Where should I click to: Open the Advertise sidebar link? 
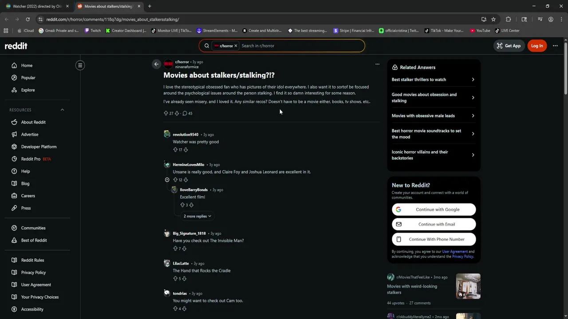click(30, 134)
